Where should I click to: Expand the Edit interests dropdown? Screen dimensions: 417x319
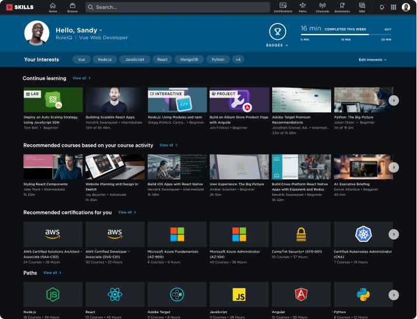pos(373,60)
